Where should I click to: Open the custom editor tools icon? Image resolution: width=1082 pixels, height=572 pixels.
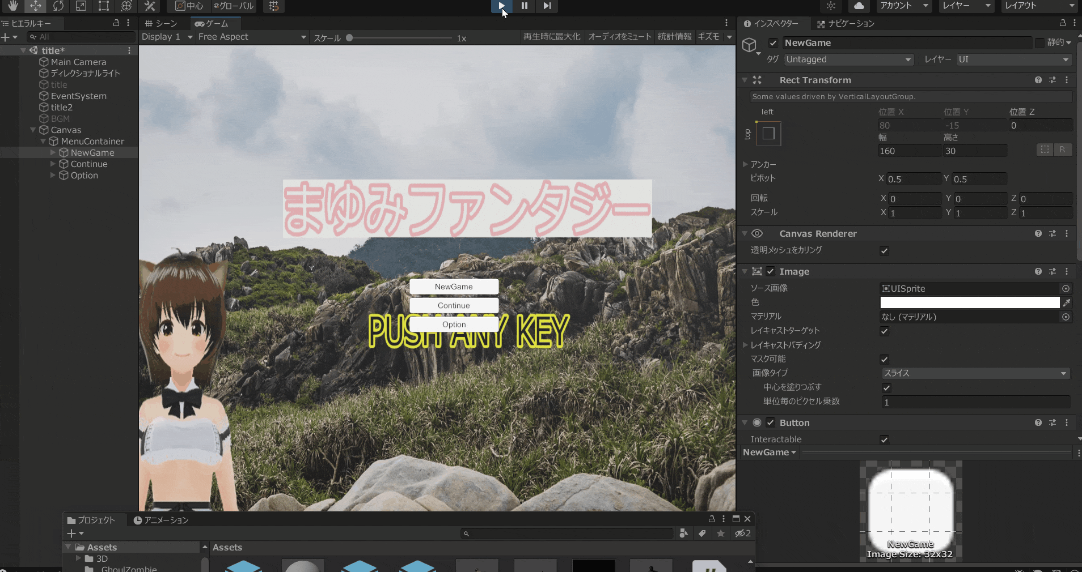tap(149, 6)
